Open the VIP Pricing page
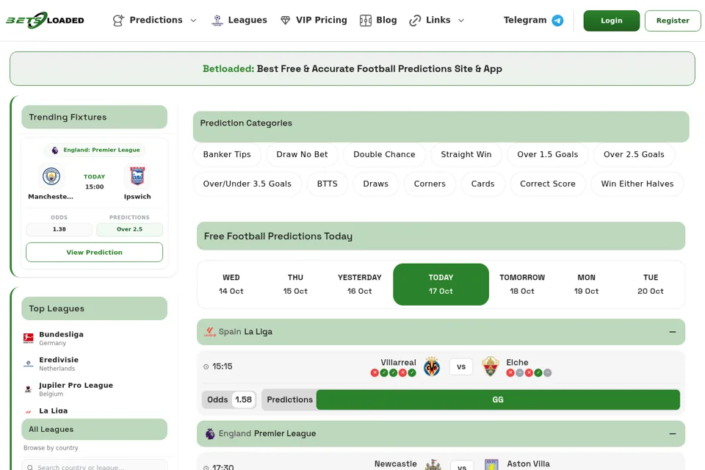Image resolution: width=705 pixels, height=470 pixels. (314, 21)
